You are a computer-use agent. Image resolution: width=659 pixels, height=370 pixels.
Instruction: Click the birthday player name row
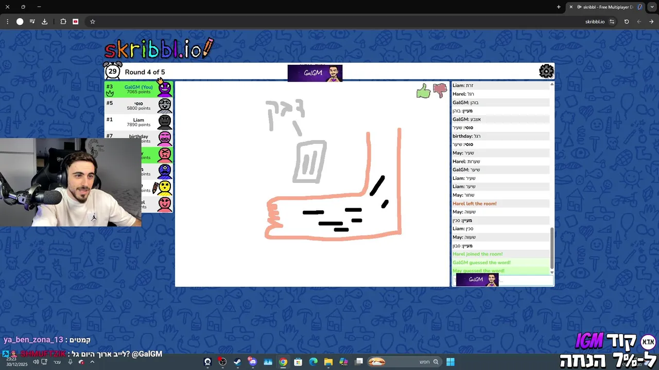tap(138, 136)
